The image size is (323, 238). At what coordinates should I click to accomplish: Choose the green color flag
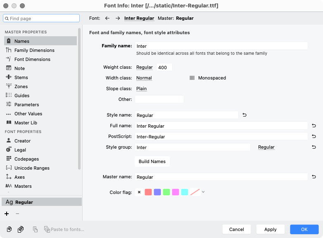coord(166,192)
